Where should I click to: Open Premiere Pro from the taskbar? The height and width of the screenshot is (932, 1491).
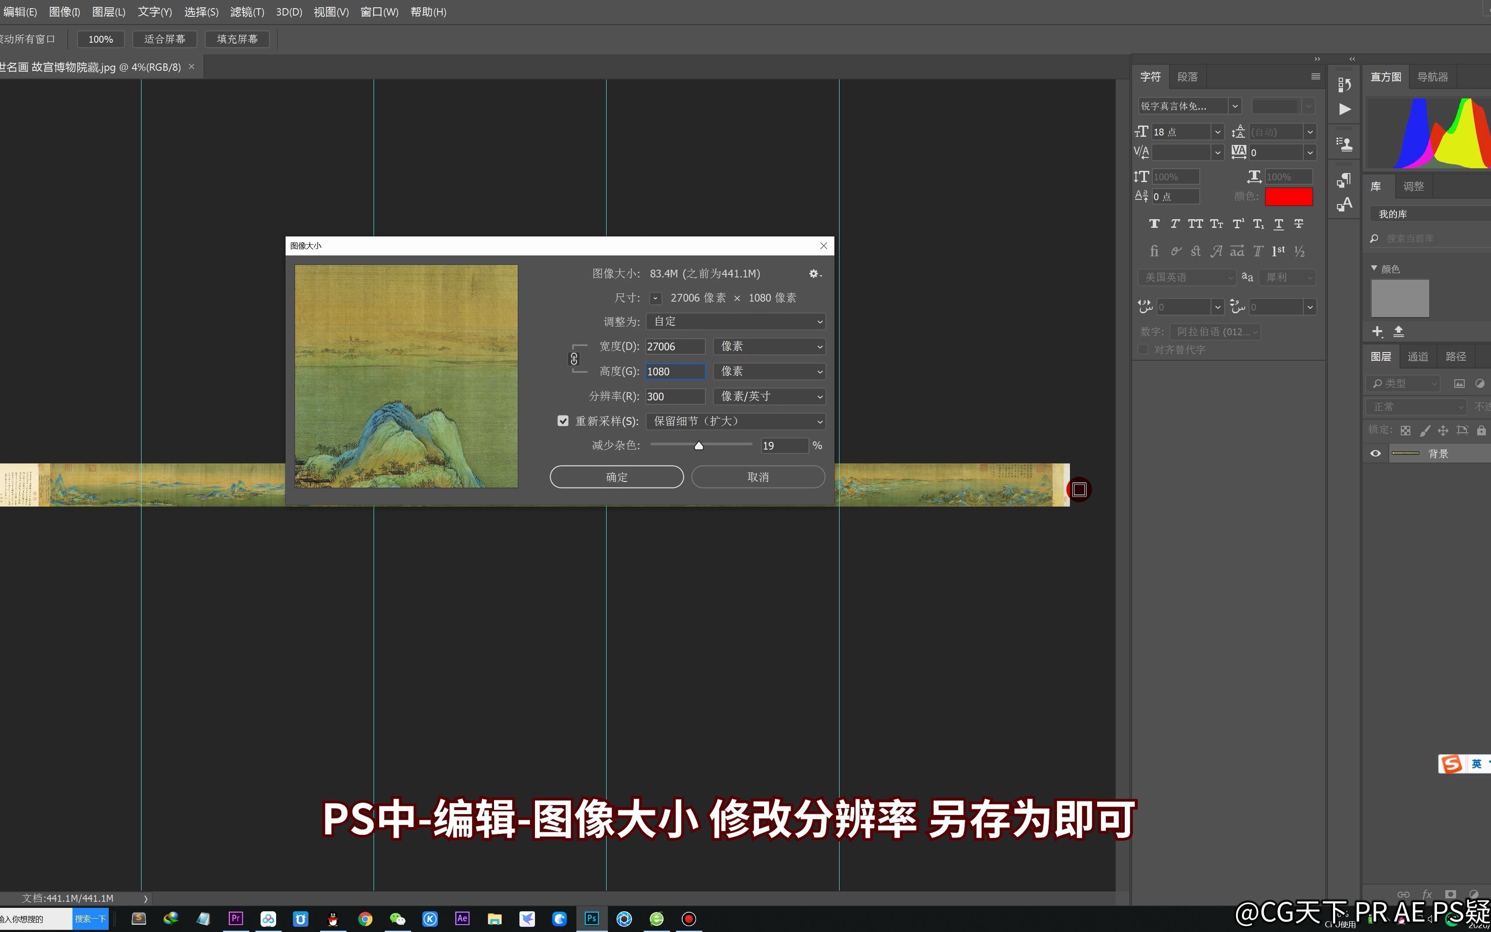click(236, 919)
